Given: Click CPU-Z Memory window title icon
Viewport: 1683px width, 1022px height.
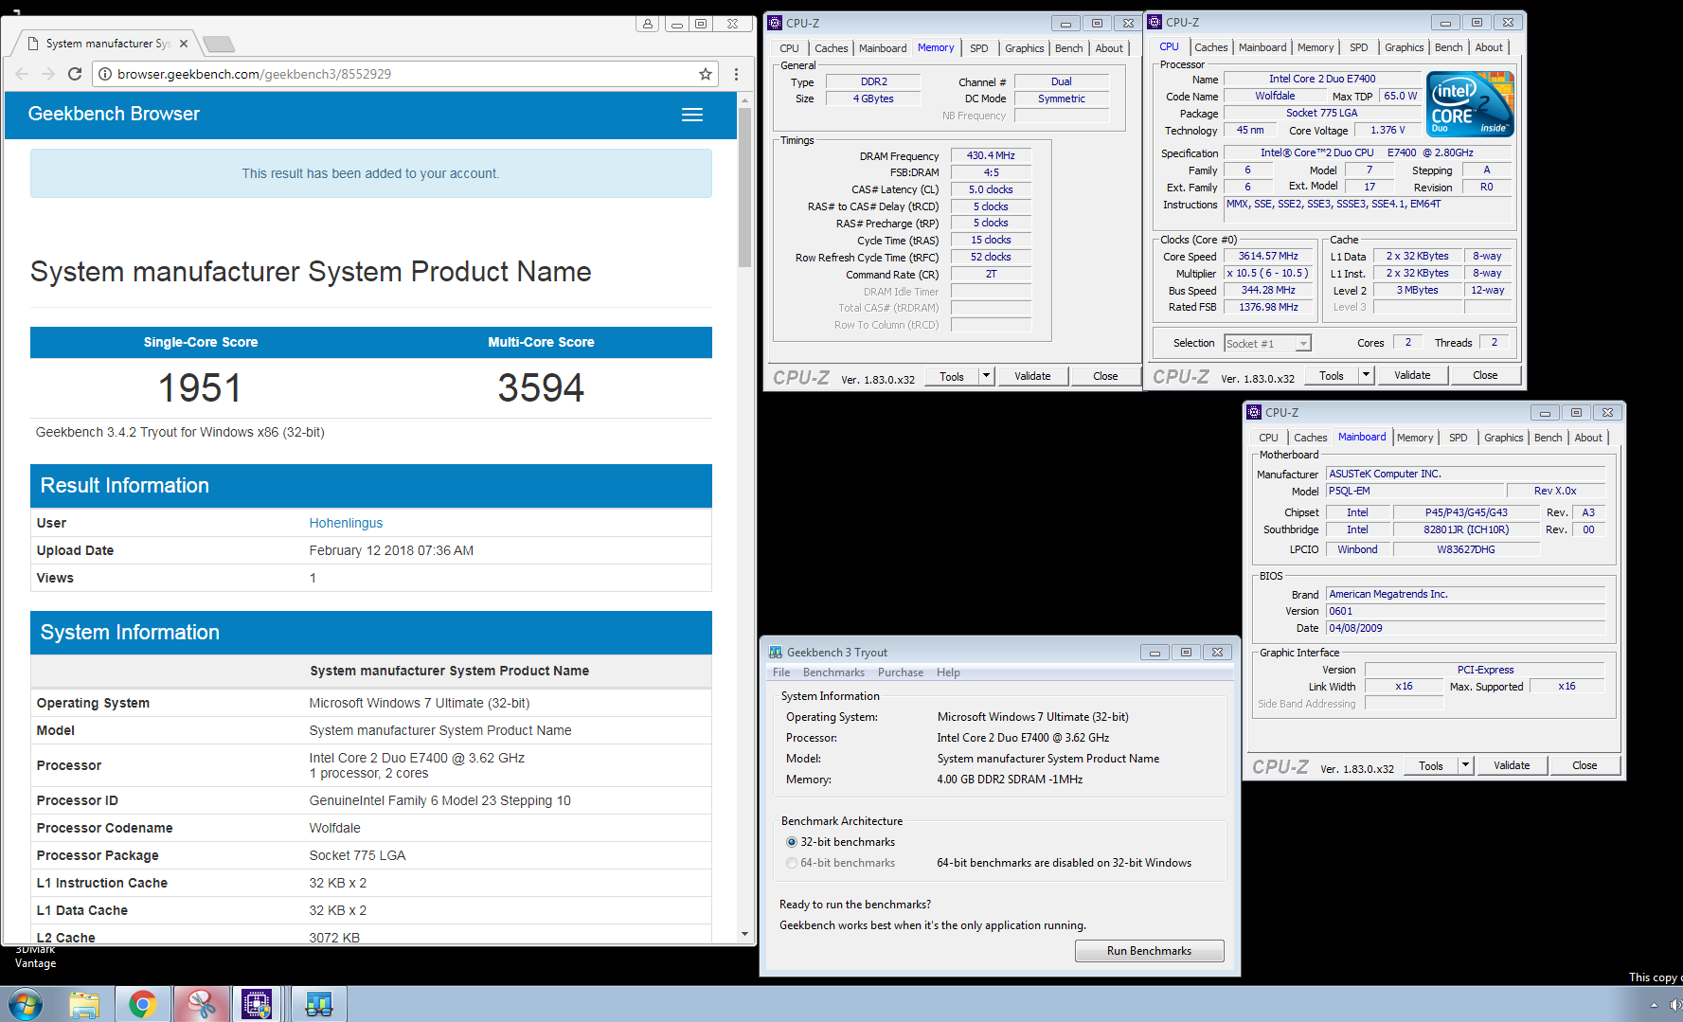Looking at the screenshot, I should (x=775, y=23).
